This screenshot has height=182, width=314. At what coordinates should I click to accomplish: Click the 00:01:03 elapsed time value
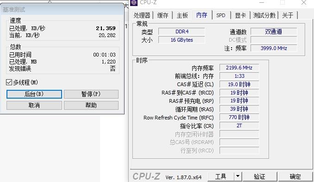click(104, 55)
